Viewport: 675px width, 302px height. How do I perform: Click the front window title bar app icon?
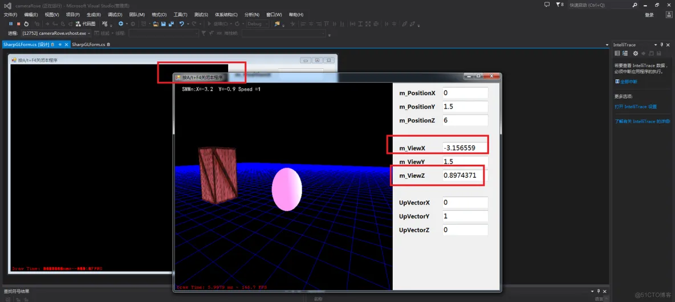coord(178,77)
